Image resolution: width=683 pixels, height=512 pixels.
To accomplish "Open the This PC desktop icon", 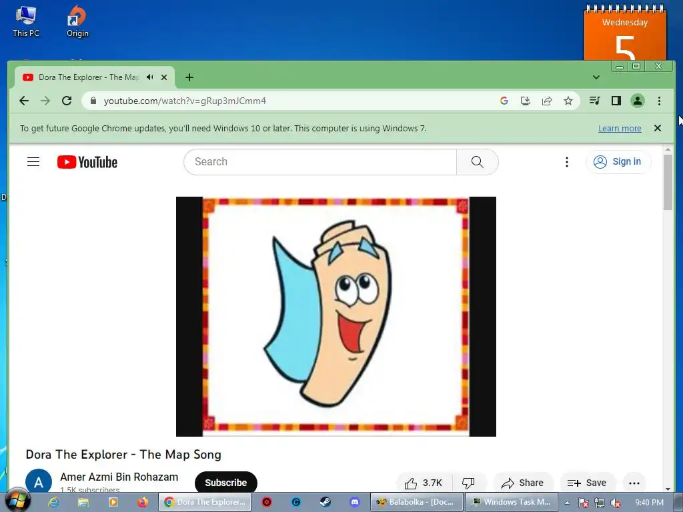I will coord(26,21).
